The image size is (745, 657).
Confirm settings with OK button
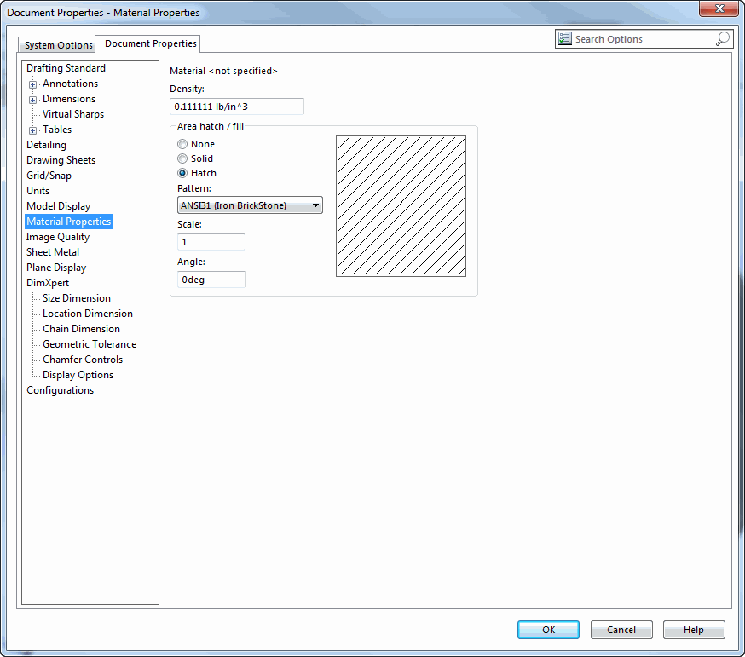click(548, 630)
